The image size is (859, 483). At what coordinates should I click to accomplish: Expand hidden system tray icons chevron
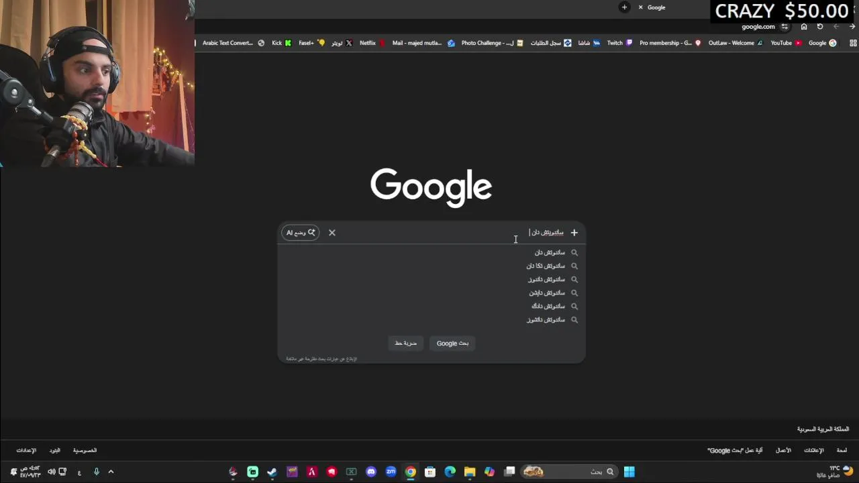[111, 472]
